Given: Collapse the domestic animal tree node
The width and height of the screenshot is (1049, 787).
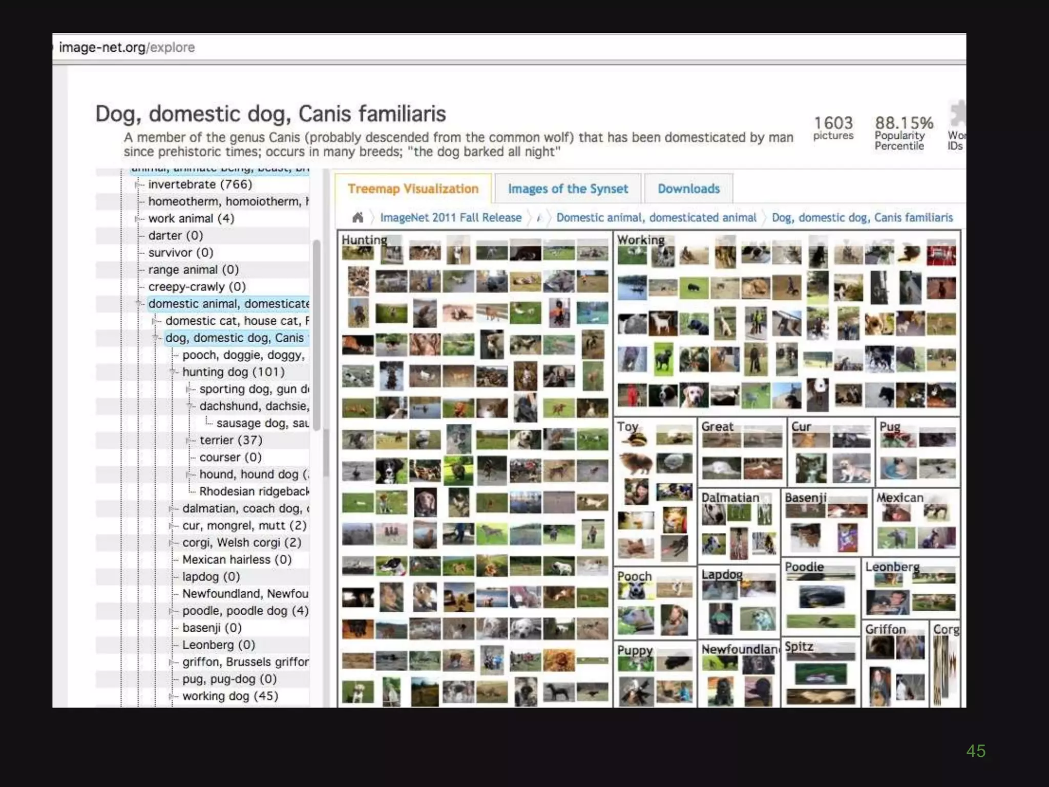Looking at the screenshot, I should tap(138, 304).
